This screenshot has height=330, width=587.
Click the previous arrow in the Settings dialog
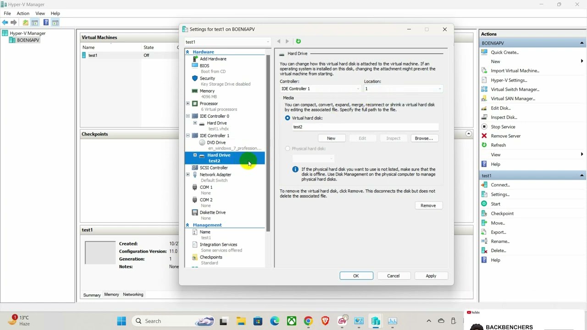click(x=278, y=41)
